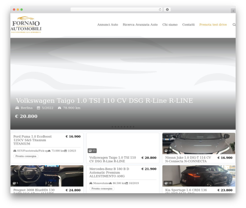Click the photo count badge showing 10
The height and width of the screenshot is (208, 246).
point(168,150)
